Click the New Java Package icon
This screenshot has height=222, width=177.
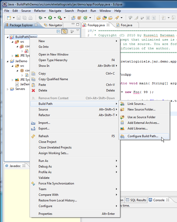79,18
